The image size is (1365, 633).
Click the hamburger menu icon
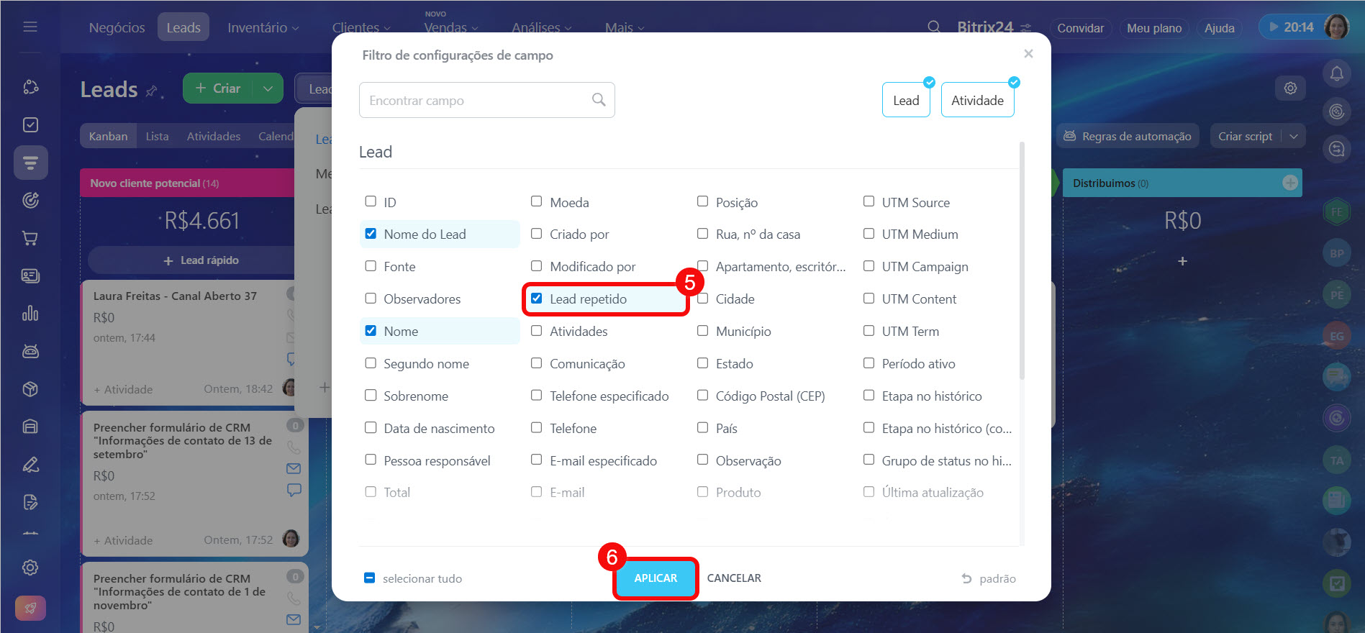[30, 27]
